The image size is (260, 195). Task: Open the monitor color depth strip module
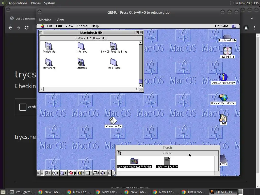81,173
